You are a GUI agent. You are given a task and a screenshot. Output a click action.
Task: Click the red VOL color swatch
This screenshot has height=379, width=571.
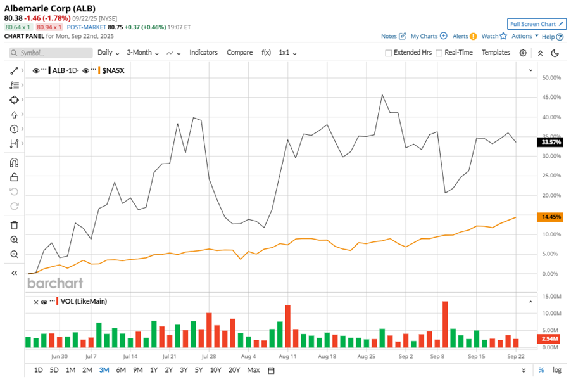click(x=57, y=302)
